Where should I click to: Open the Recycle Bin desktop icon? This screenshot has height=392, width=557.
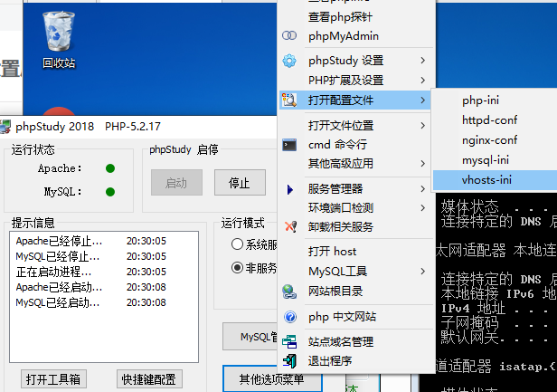point(59,39)
